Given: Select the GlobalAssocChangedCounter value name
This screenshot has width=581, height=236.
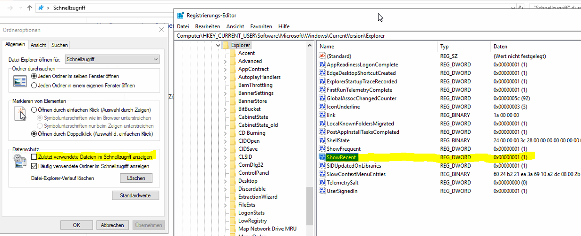Looking at the screenshot, I should click(x=362, y=98).
